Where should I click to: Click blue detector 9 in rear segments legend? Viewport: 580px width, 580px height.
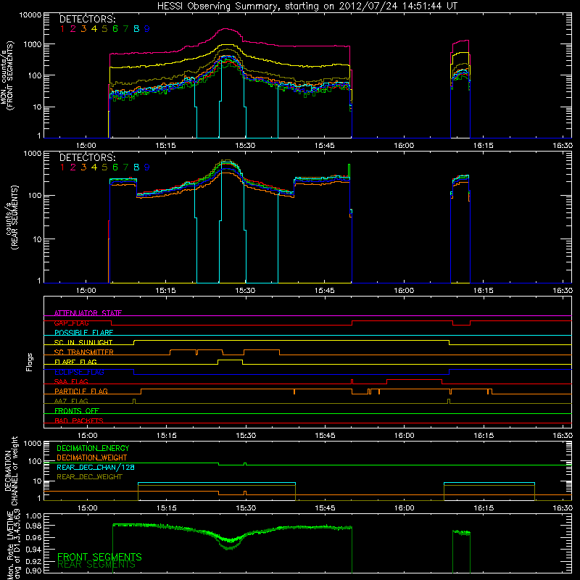point(147,167)
